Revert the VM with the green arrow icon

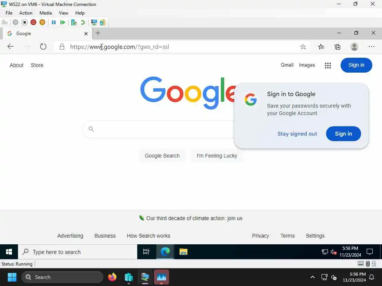(x=83, y=22)
